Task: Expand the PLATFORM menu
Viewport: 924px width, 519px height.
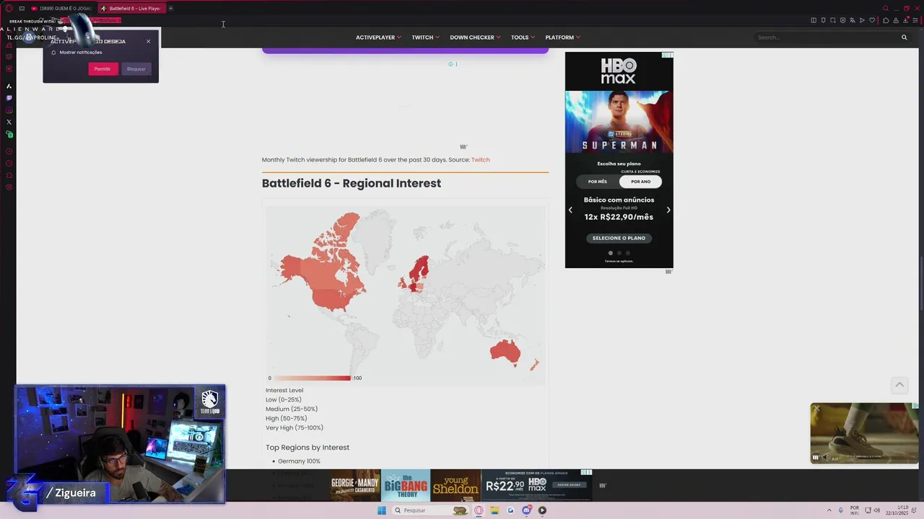Action: (x=562, y=37)
